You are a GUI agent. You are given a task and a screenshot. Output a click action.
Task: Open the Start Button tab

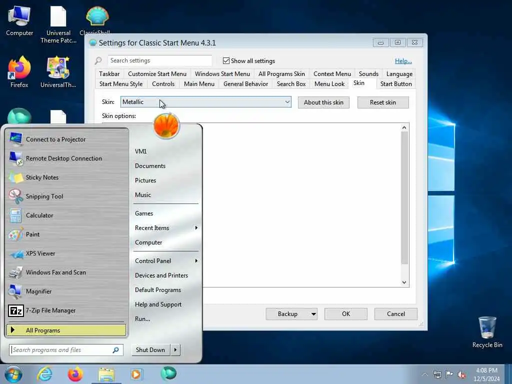click(x=396, y=84)
